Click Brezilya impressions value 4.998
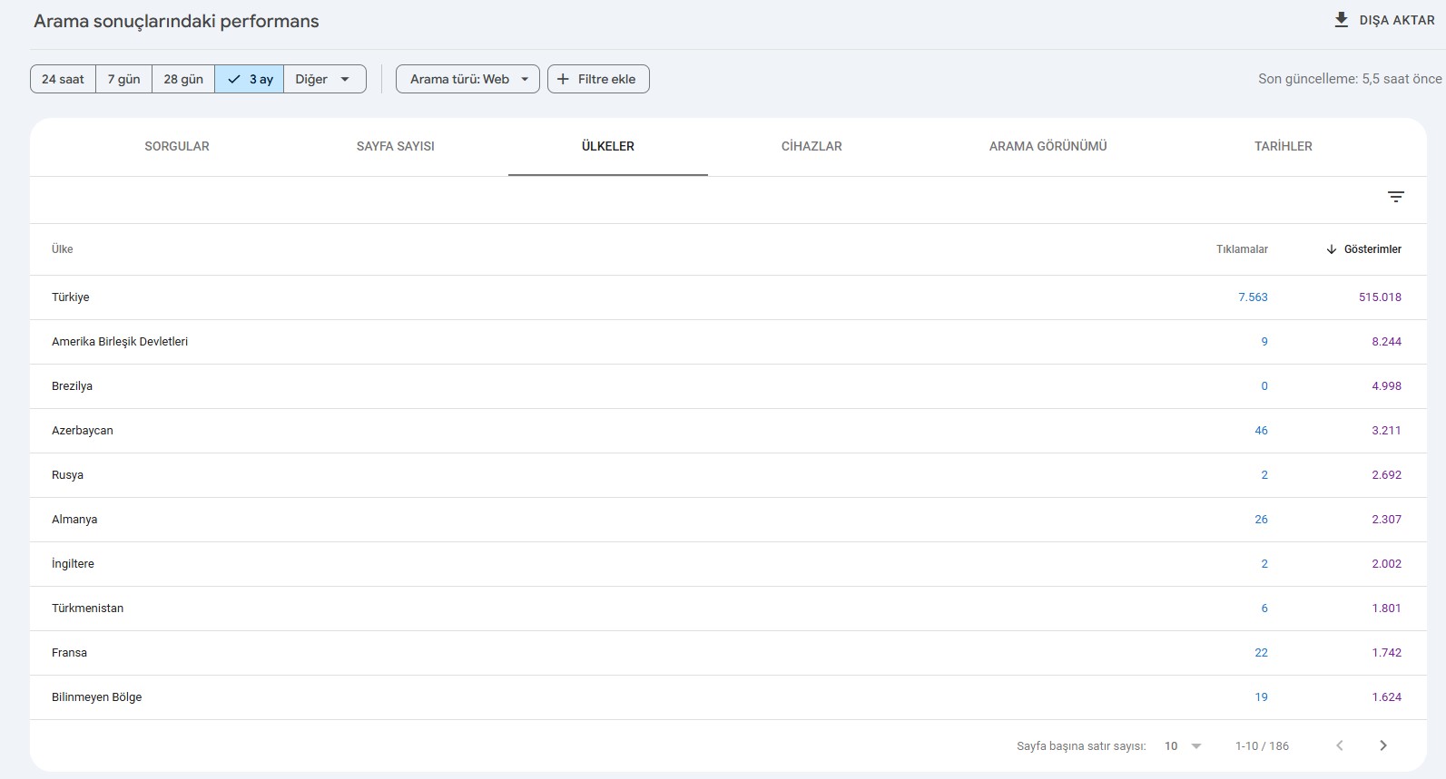 pos(1386,386)
